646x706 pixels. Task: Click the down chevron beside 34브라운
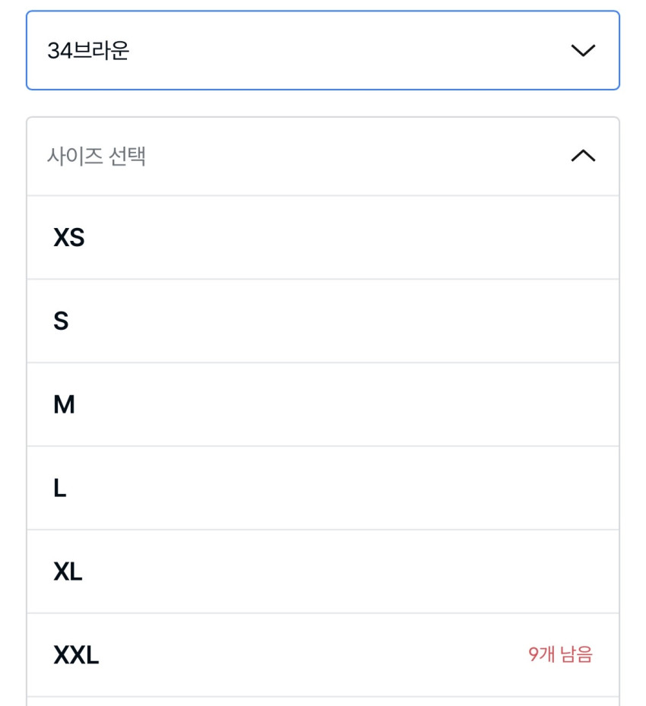[x=583, y=51]
